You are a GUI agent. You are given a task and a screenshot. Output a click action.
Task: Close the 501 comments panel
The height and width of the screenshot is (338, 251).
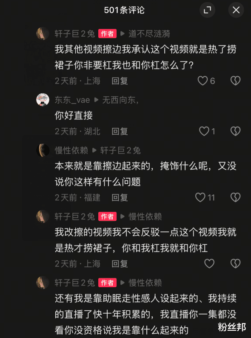click(x=236, y=10)
